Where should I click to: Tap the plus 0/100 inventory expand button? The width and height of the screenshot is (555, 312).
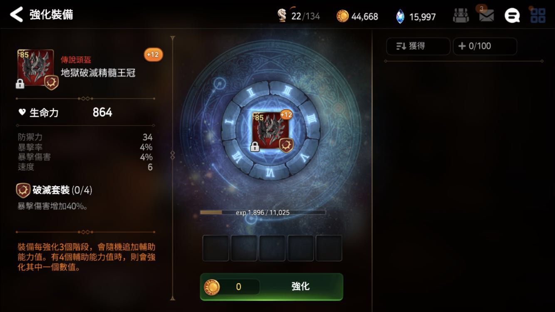[x=485, y=46]
